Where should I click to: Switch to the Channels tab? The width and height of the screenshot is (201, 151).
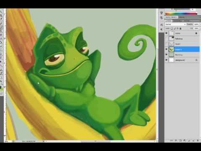click(178, 21)
